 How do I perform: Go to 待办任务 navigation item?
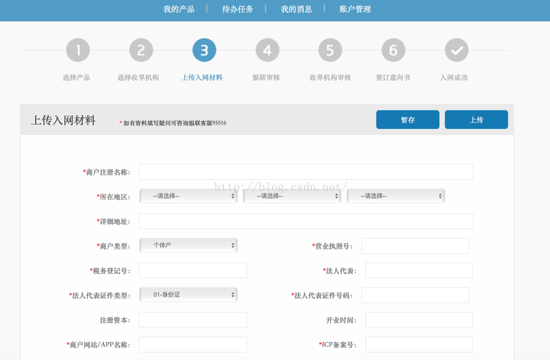click(x=238, y=10)
